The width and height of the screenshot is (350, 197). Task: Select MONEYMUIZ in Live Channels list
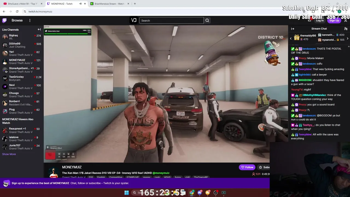point(22,62)
